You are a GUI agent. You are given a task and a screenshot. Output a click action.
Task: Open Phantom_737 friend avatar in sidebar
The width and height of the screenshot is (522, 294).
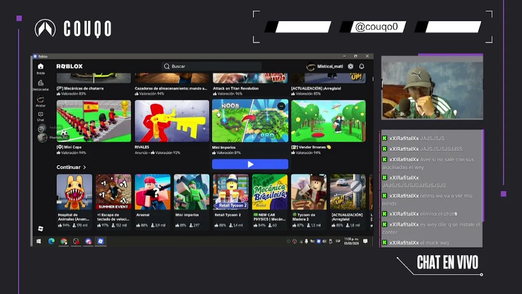point(42,138)
